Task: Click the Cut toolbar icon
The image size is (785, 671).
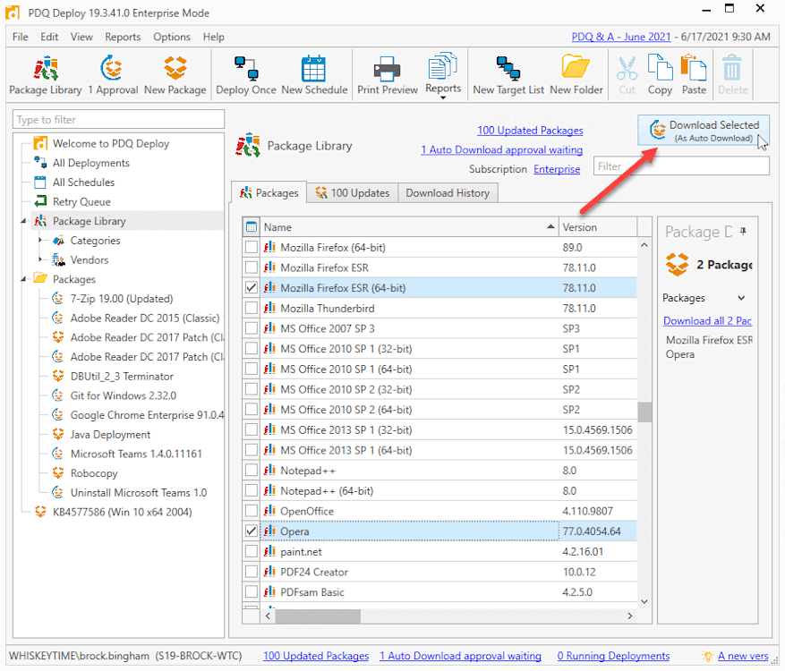Action: pos(627,75)
